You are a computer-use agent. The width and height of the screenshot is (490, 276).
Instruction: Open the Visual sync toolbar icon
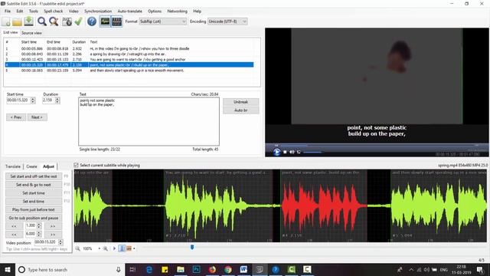click(x=67, y=21)
